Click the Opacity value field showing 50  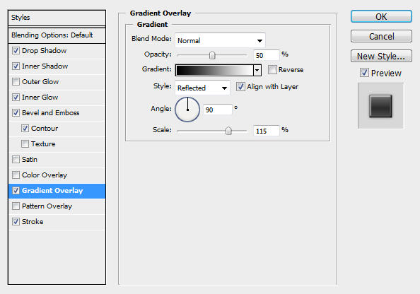(267, 55)
